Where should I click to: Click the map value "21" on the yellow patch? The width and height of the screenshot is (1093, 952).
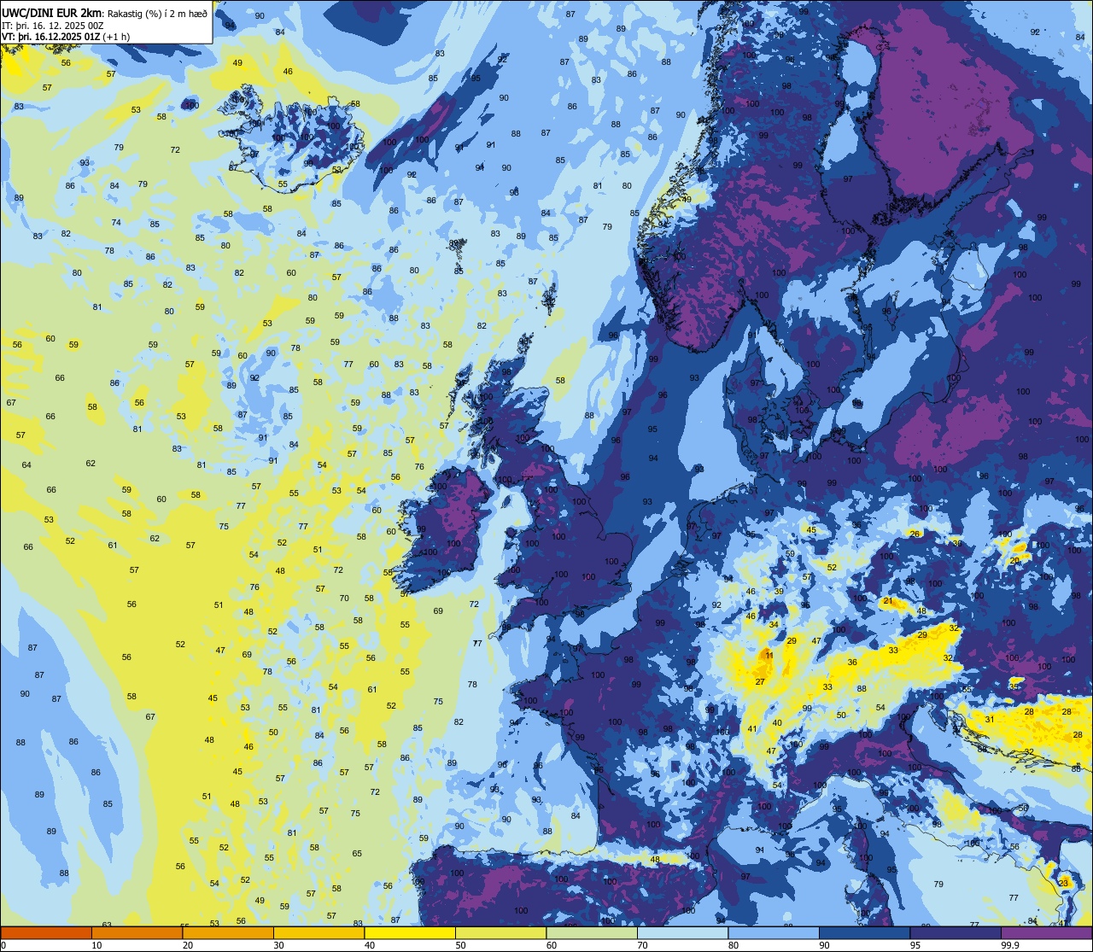tap(887, 601)
